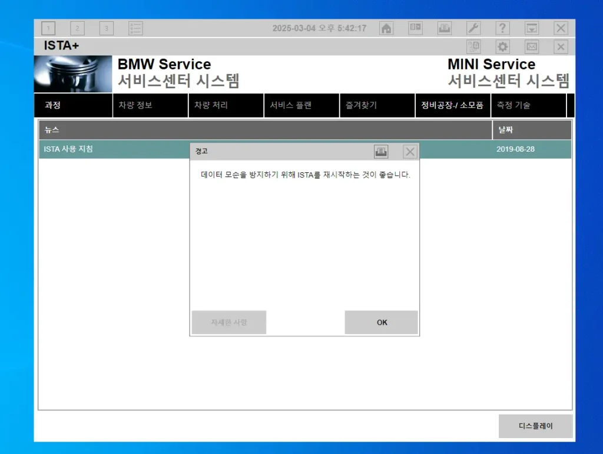
Task: Confirm the warning with OK
Action: point(381,322)
